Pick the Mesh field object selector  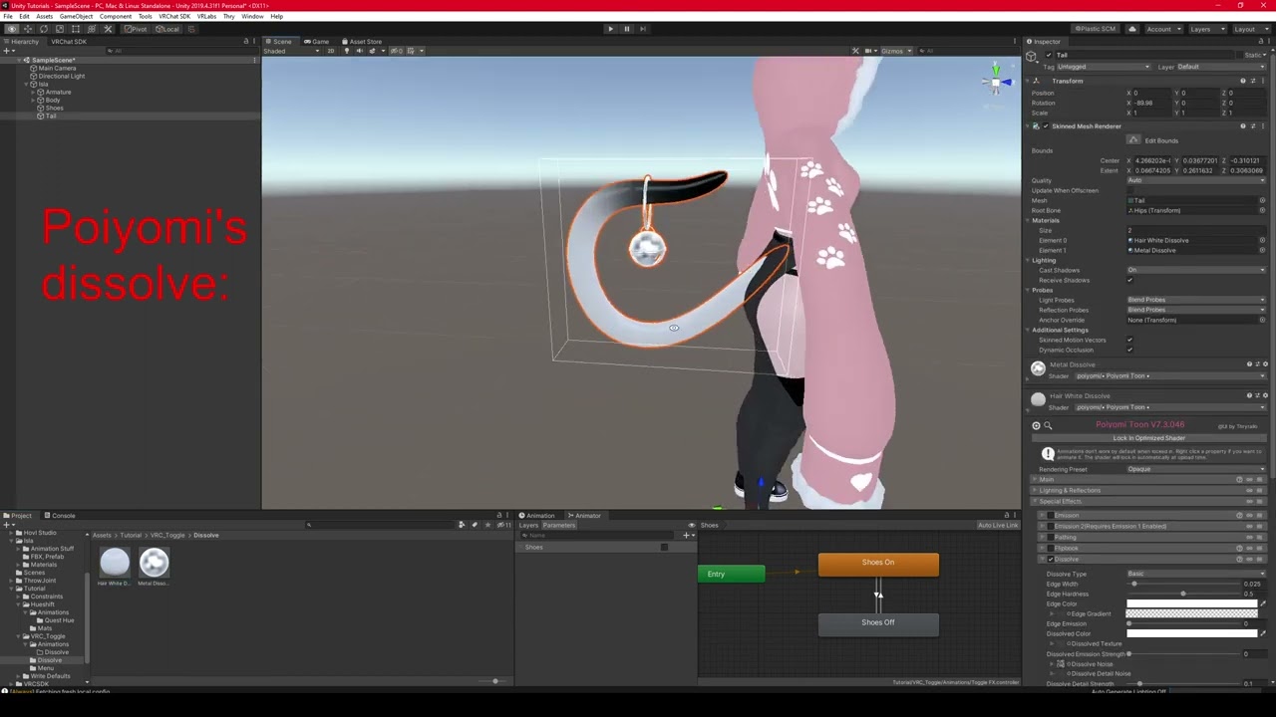(x=1262, y=200)
